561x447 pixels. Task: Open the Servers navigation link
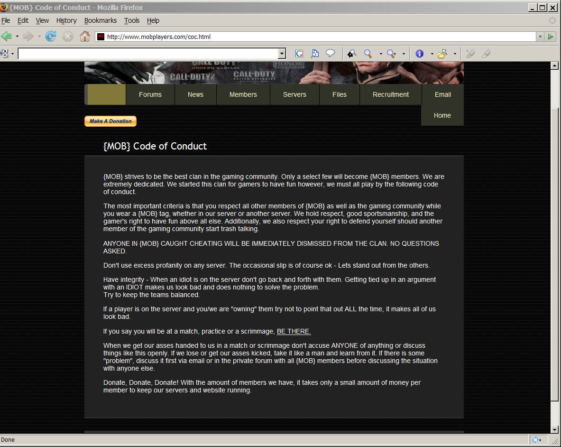point(294,94)
